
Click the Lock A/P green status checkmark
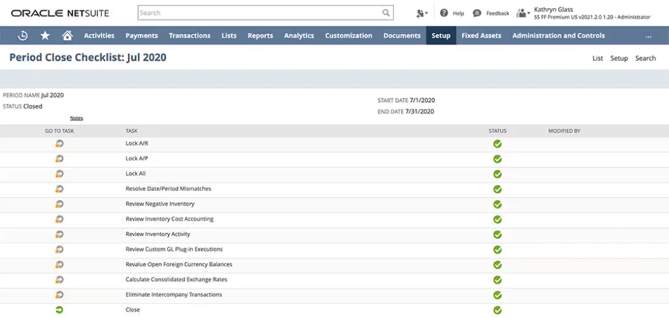(497, 159)
